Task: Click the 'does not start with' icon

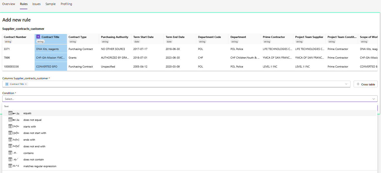Action: point(14,133)
